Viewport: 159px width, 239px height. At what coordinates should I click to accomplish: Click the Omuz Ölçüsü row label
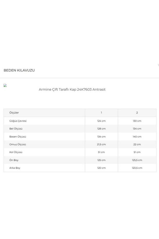[x=18, y=144]
